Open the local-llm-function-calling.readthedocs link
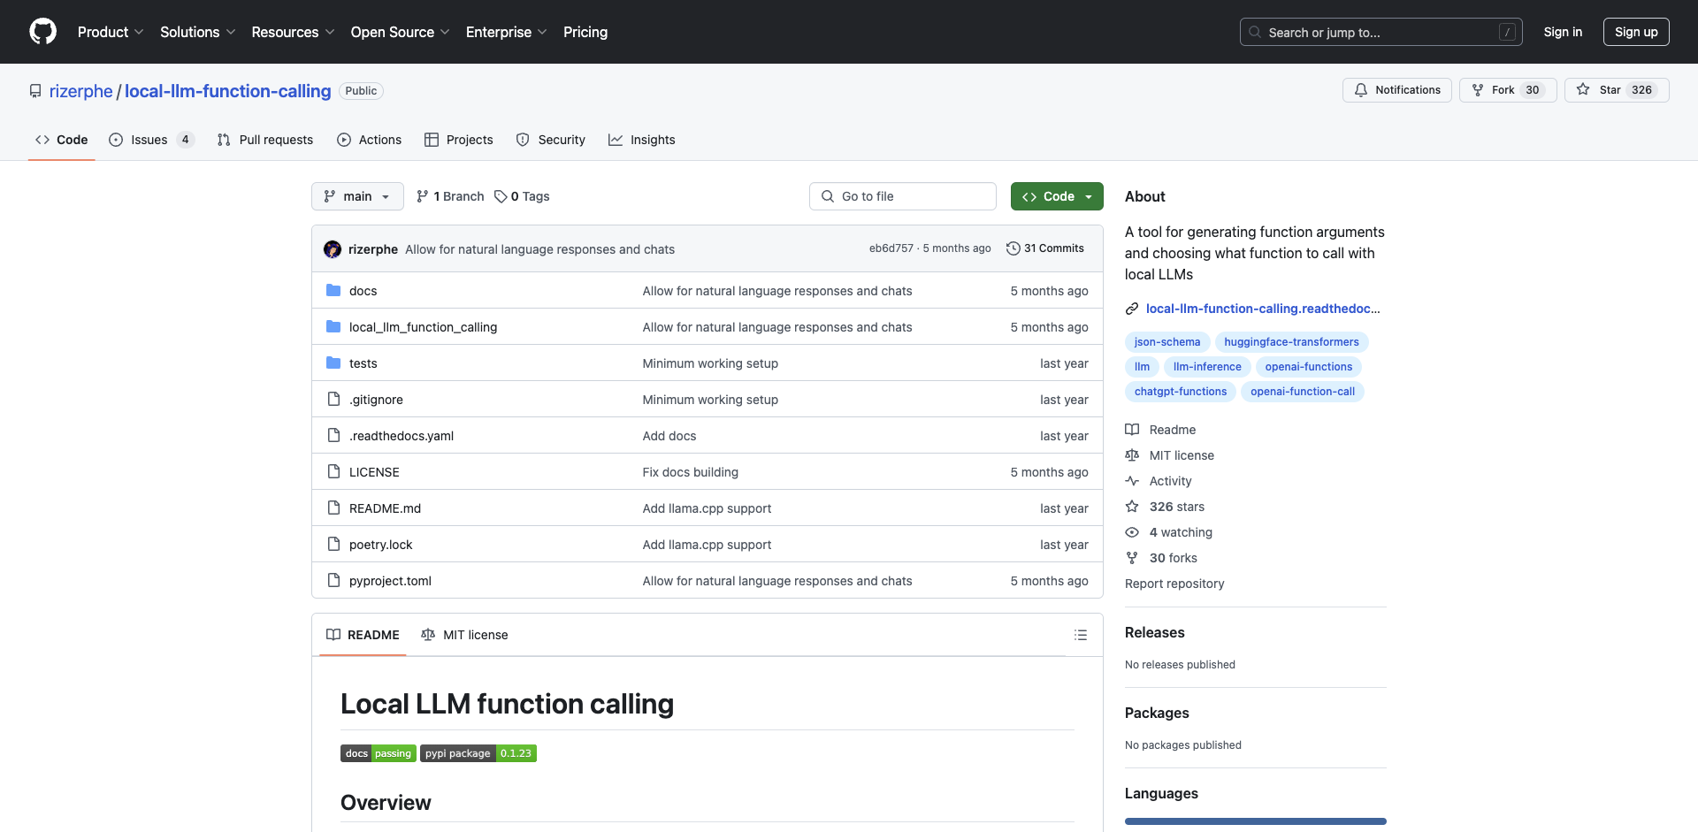Image resolution: width=1698 pixels, height=832 pixels. point(1263,309)
